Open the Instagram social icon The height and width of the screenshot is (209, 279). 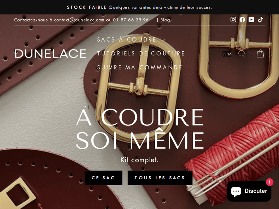(233, 20)
